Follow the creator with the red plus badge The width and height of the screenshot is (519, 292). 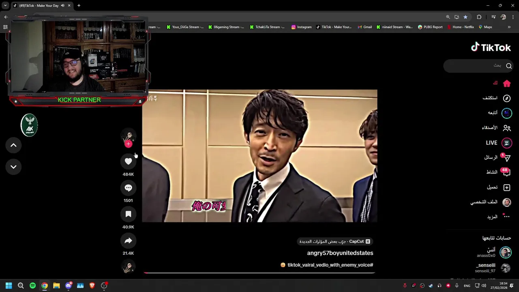[x=128, y=144]
